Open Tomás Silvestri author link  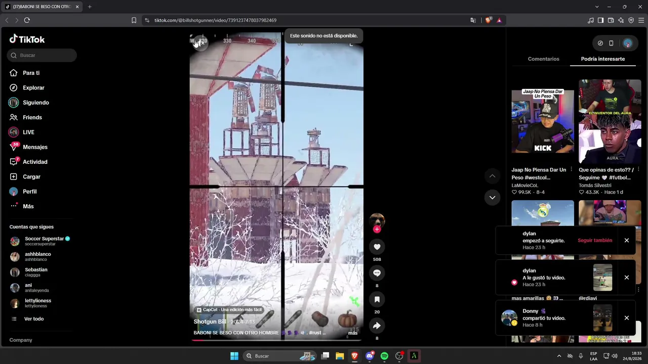pyautogui.click(x=595, y=186)
